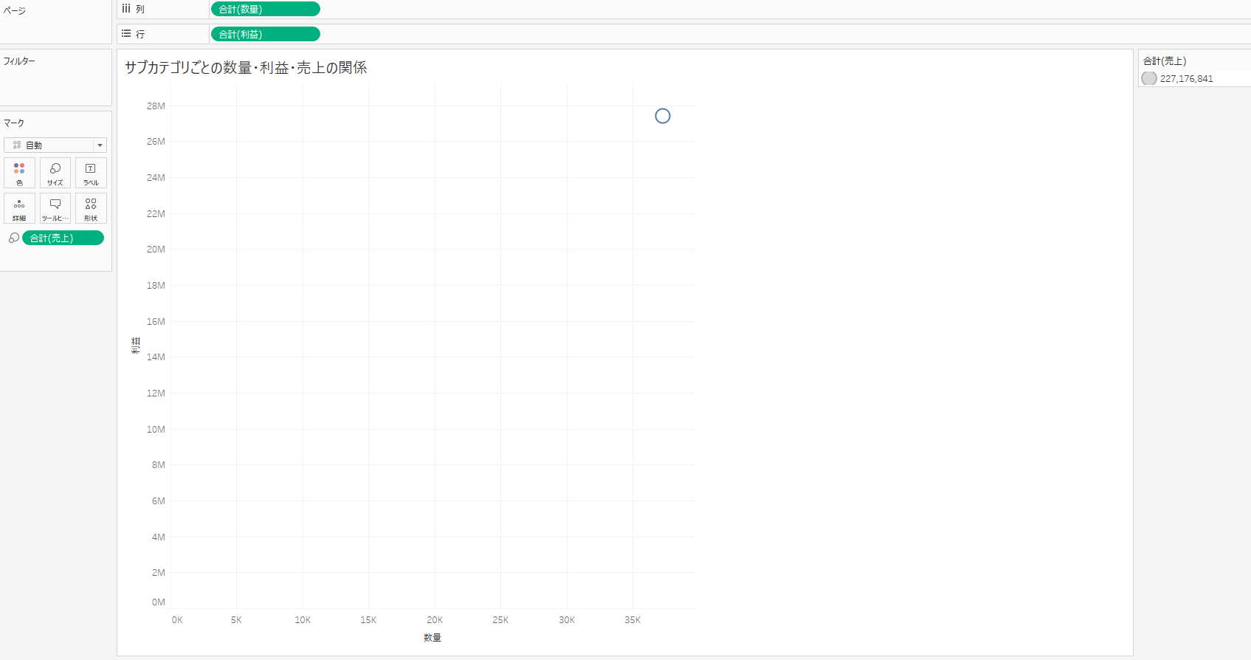Image resolution: width=1251 pixels, height=660 pixels.
Task: Click the ページ shelf header
Action: (x=14, y=11)
